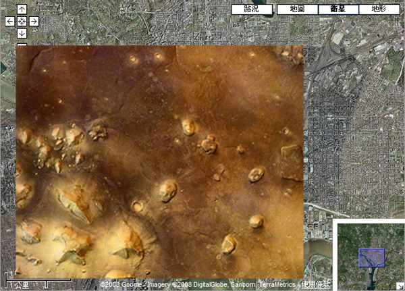Click the partially hidden zoom-in button
This screenshot has height=291, width=405.
pos(22,43)
